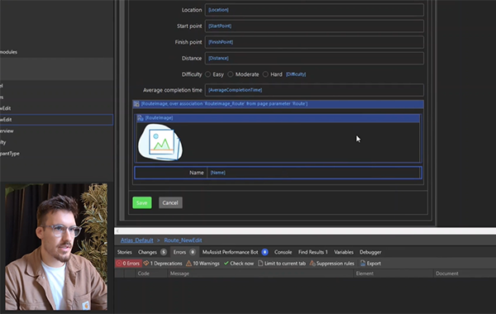Viewport: 496px width, 314px height.
Task: Select the RouteImage over association data view header
Action: (278, 104)
